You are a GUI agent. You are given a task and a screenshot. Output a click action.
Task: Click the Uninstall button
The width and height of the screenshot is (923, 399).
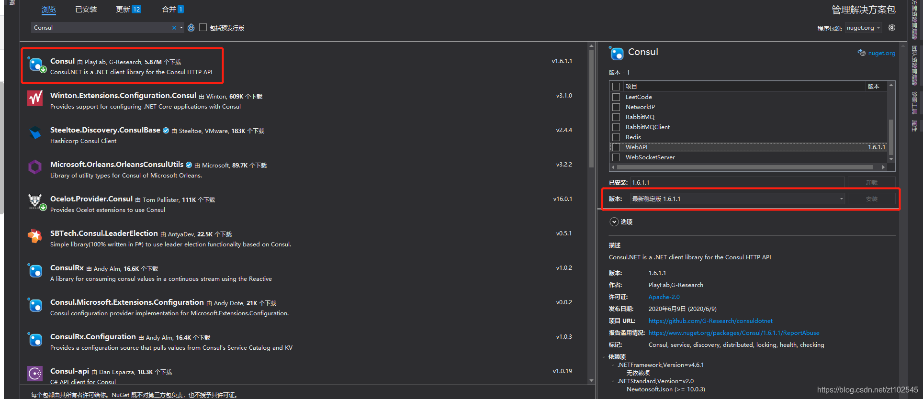click(x=871, y=183)
